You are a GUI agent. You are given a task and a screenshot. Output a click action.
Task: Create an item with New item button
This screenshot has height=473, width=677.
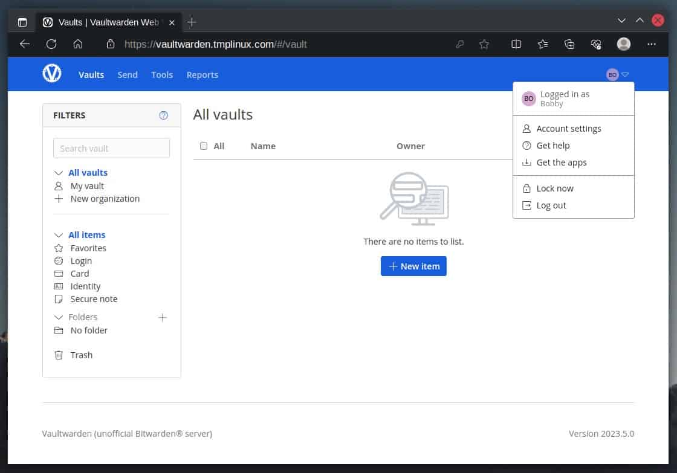click(x=413, y=266)
